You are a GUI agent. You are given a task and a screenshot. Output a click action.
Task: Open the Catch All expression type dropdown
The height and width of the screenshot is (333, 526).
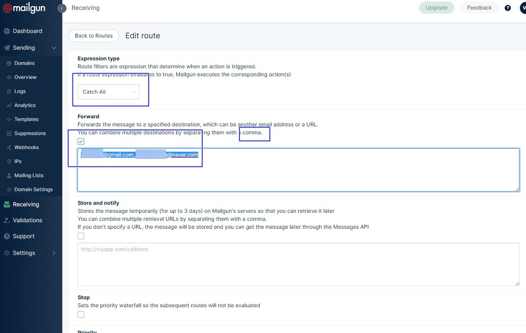(108, 92)
